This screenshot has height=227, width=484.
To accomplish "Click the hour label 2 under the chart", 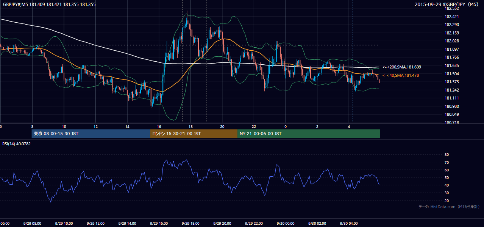I will coord(317,126).
